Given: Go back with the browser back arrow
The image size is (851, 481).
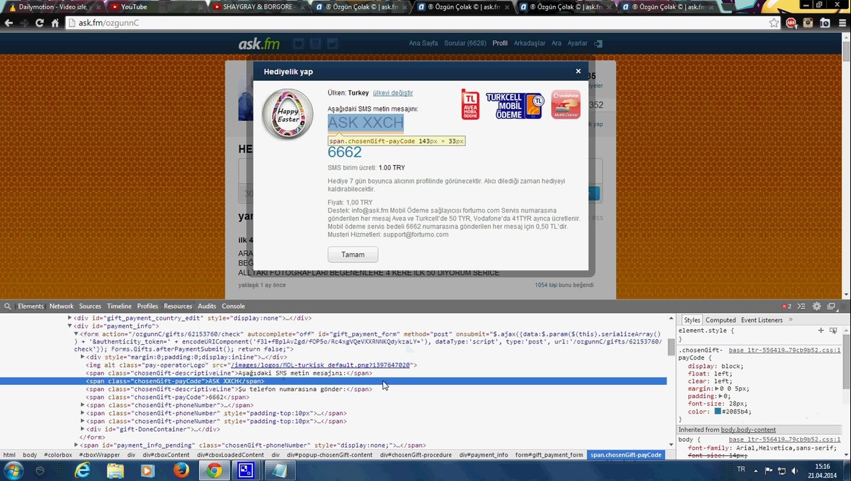Looking at the screenshot, I should [x=9, y=23].
